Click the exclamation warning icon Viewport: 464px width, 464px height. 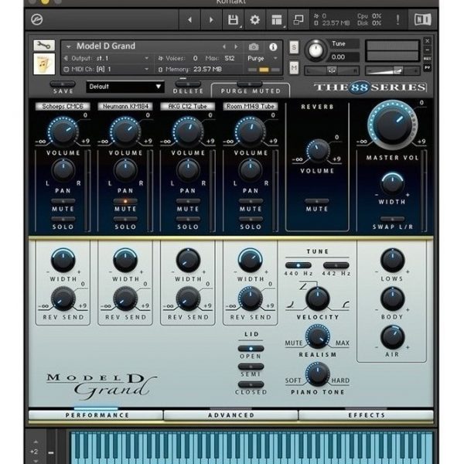(x=397, y=19)
